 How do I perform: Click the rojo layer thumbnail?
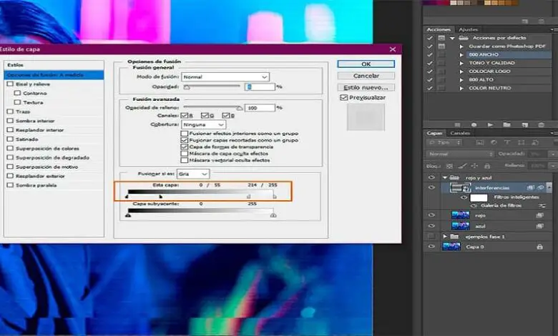(460, 215)
